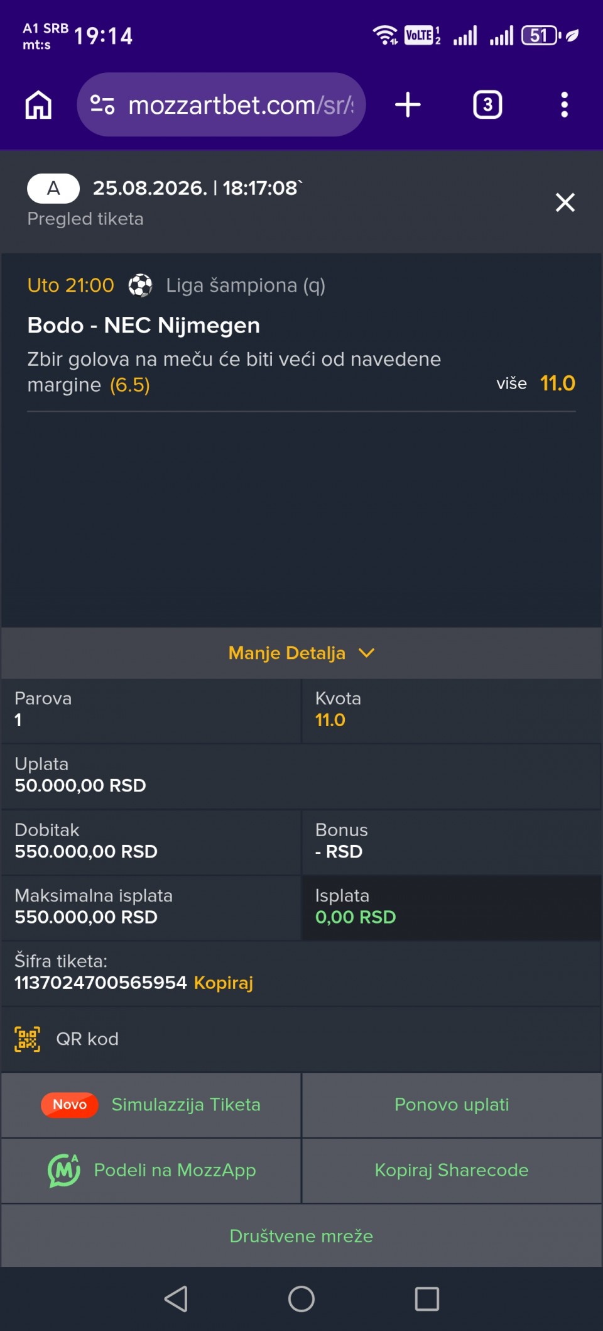Choose Kopiraj Sharecode
The height and width of the screenshot is (1331, 603).
(x=452, y=1170)
